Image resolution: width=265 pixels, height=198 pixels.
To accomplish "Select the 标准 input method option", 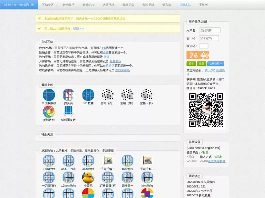I will (x=218, y=157).
